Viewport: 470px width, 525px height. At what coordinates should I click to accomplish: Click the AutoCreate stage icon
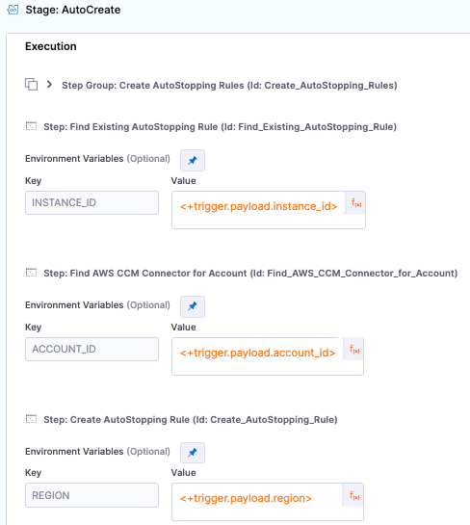[13, 10]
